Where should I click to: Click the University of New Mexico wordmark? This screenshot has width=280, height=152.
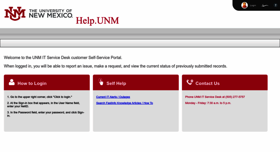click(x=51, y=14)
